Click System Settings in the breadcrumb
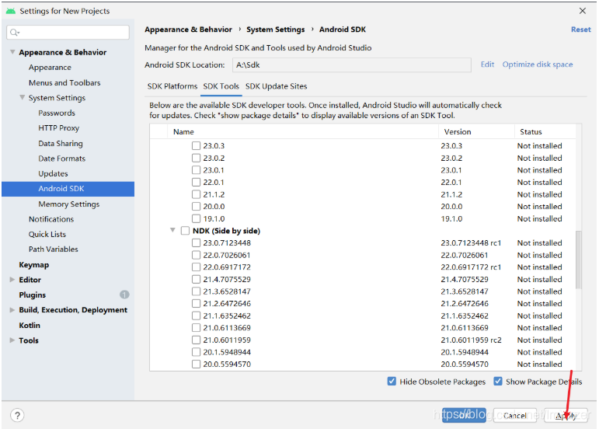Screen dimensions: 599x429 click(x=276, y=30)
